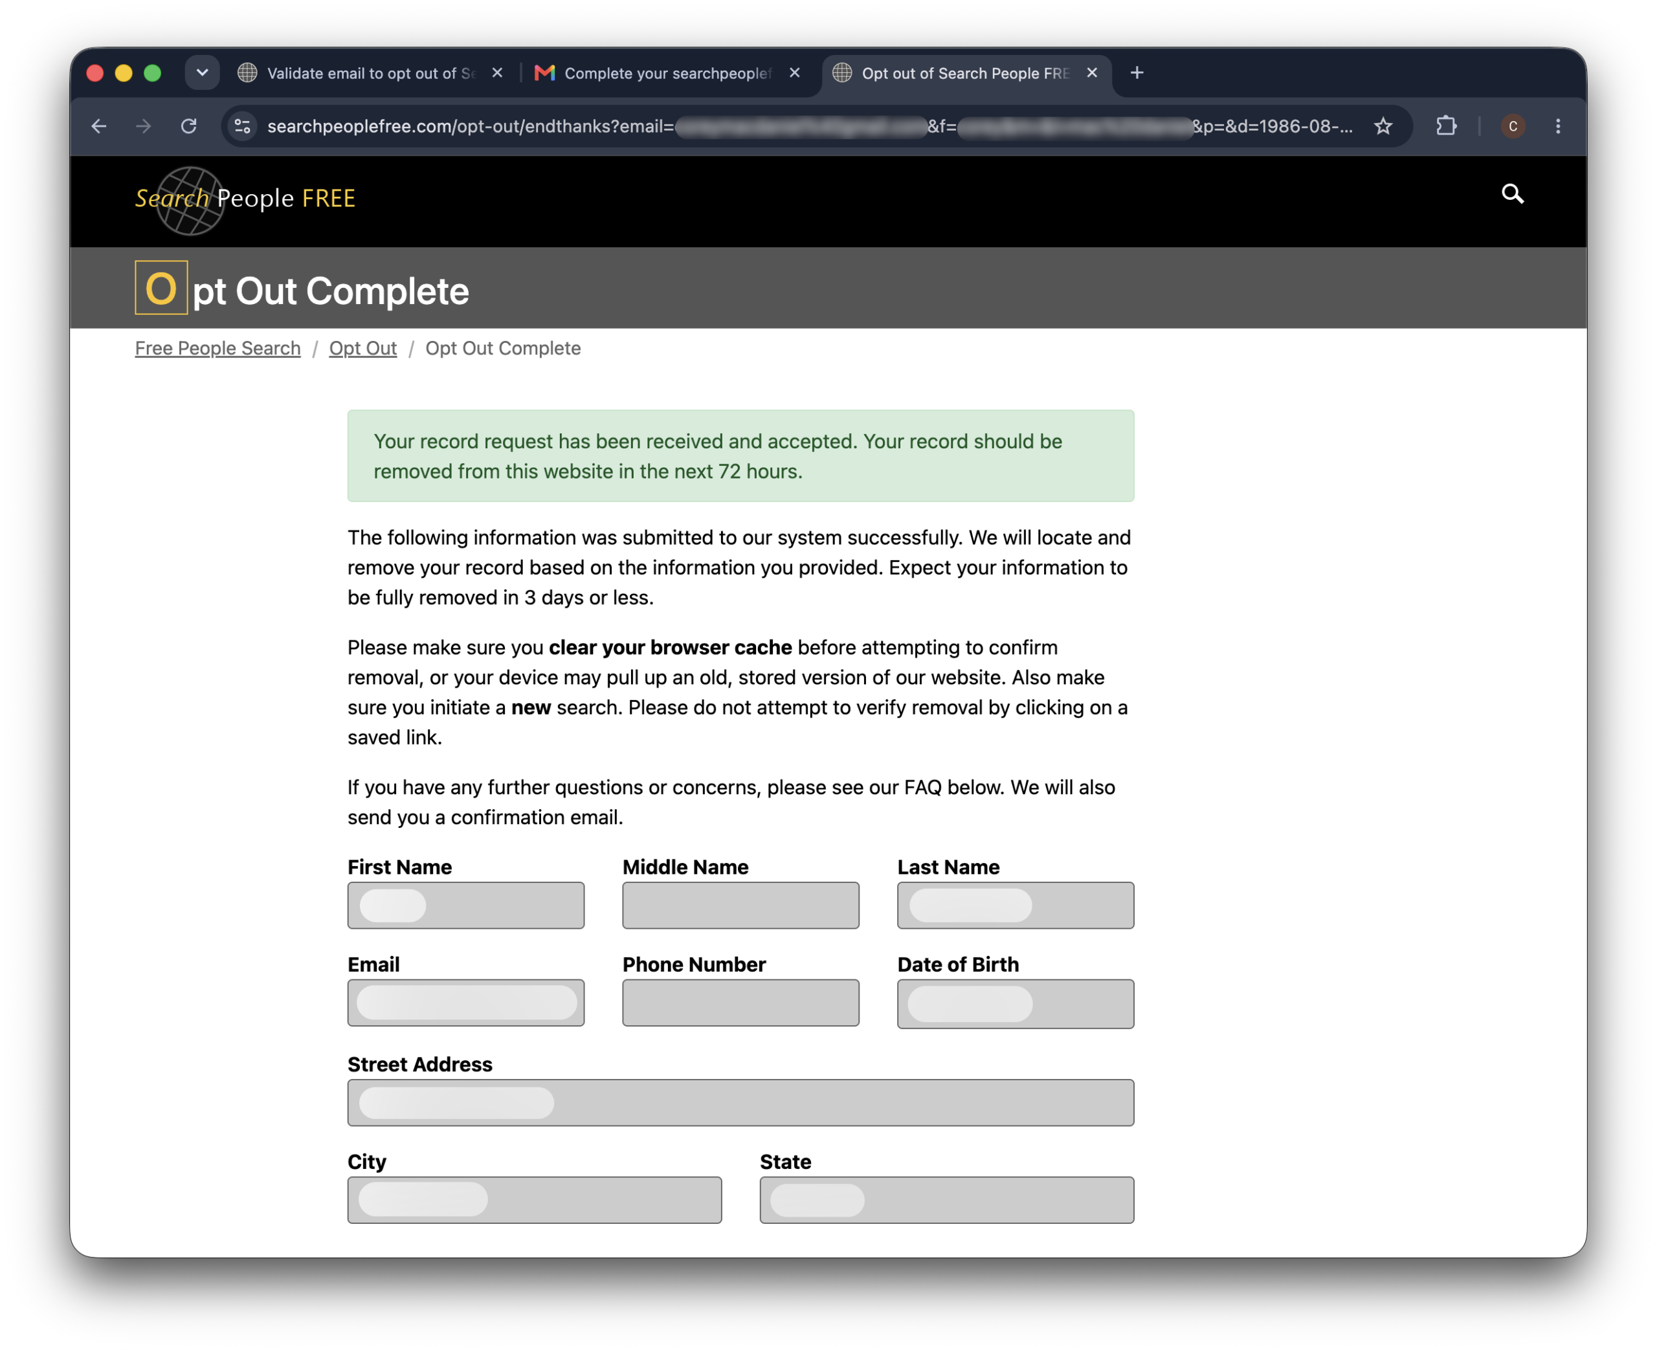
Task: Click the Date of Birth field
Action: click(1015, 1004)
